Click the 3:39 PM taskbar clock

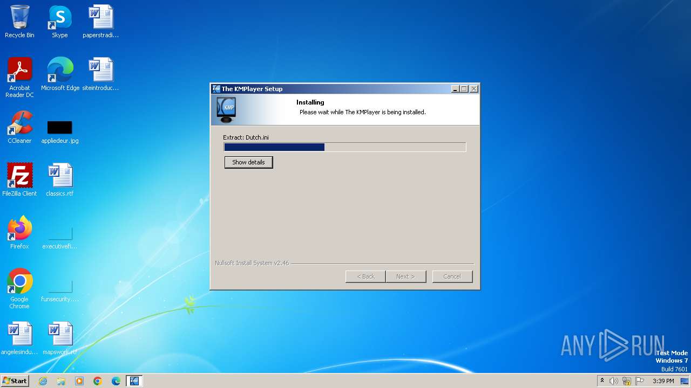(663, 381)
